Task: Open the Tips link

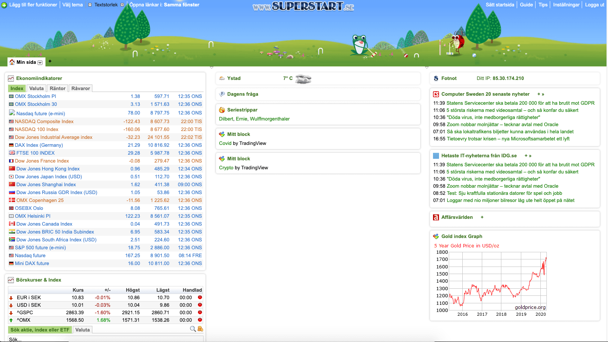Action: [x=543, y=5]
